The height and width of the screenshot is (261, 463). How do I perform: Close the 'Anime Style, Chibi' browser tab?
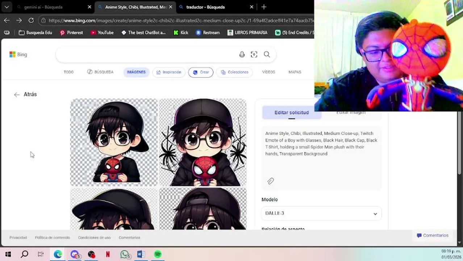[171, 7]
